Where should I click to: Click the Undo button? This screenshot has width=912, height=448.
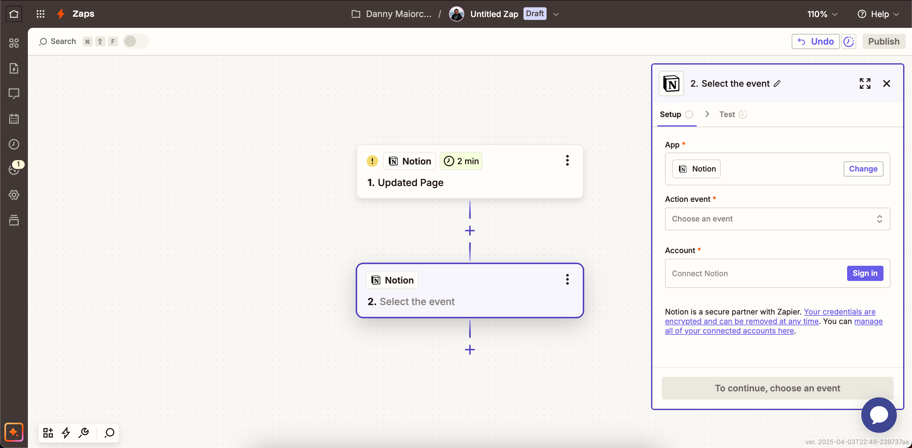coord(815,41)
